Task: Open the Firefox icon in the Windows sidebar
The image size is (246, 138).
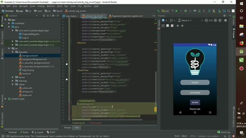Action: 241,43
